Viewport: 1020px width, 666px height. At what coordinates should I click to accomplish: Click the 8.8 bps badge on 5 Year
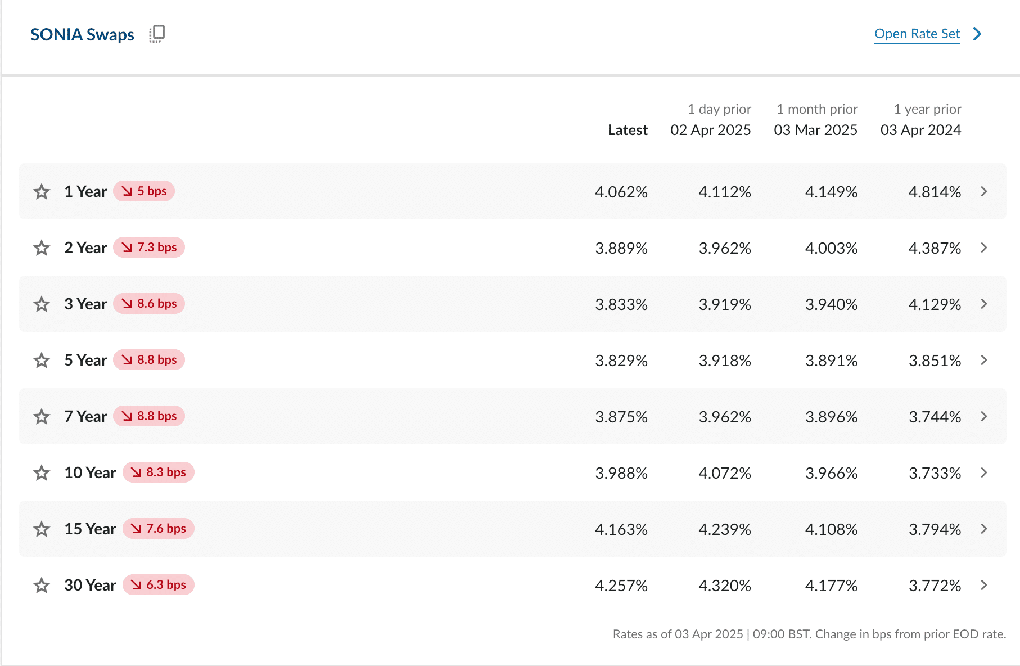coord(149,359)
